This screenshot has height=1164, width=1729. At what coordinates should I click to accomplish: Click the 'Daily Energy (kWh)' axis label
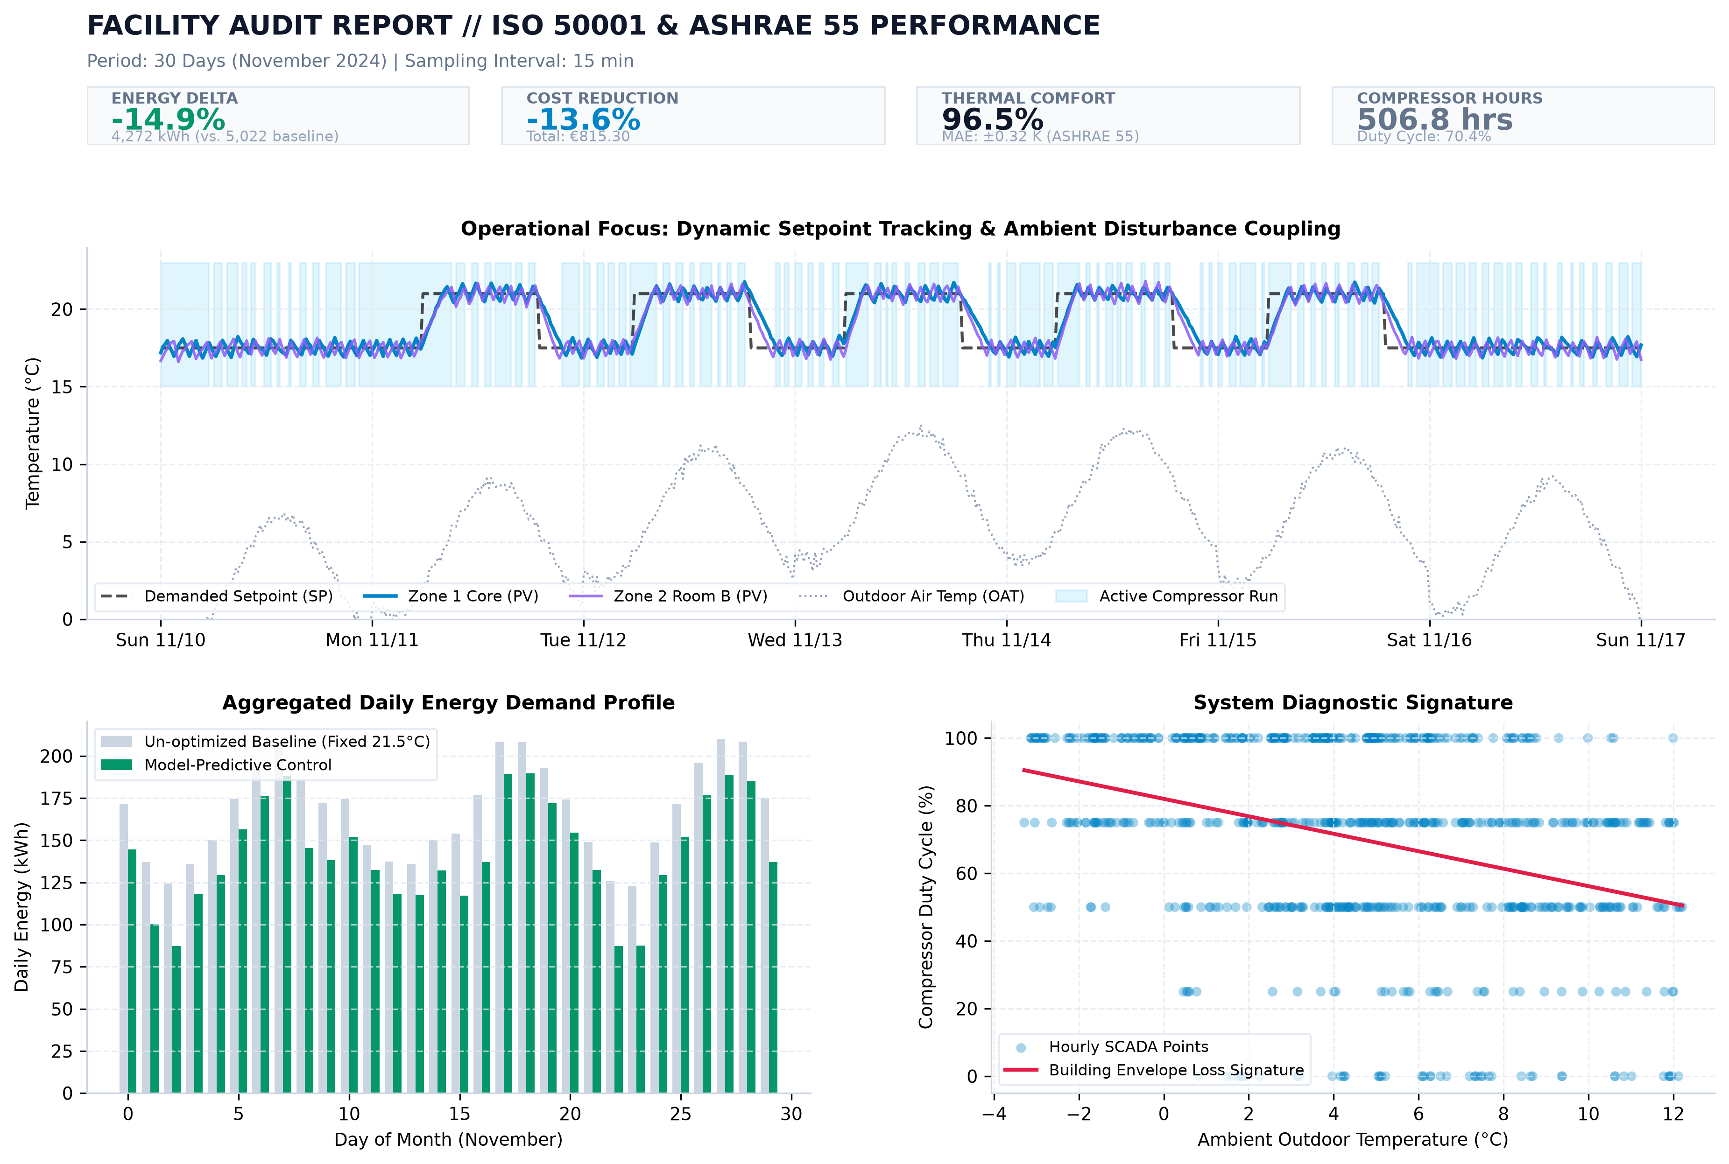(x=21, y=906)
